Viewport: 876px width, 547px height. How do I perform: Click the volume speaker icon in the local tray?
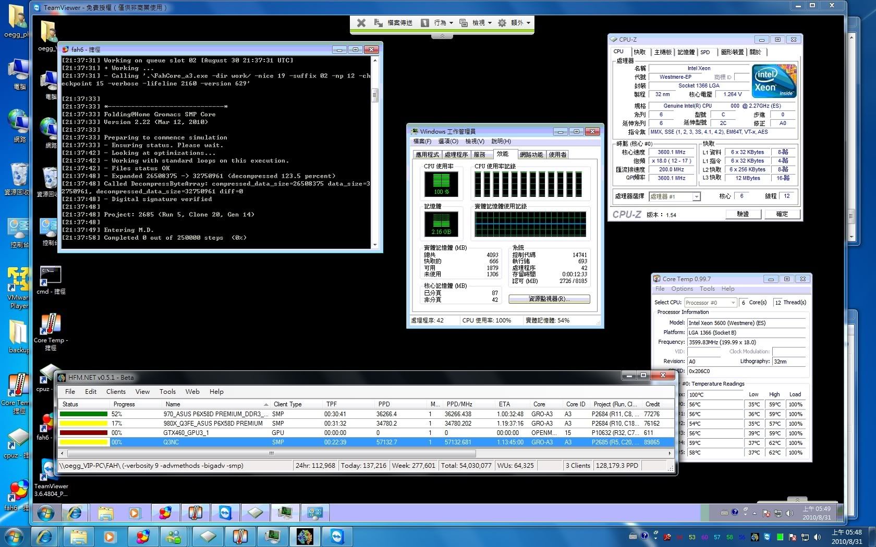817,537
